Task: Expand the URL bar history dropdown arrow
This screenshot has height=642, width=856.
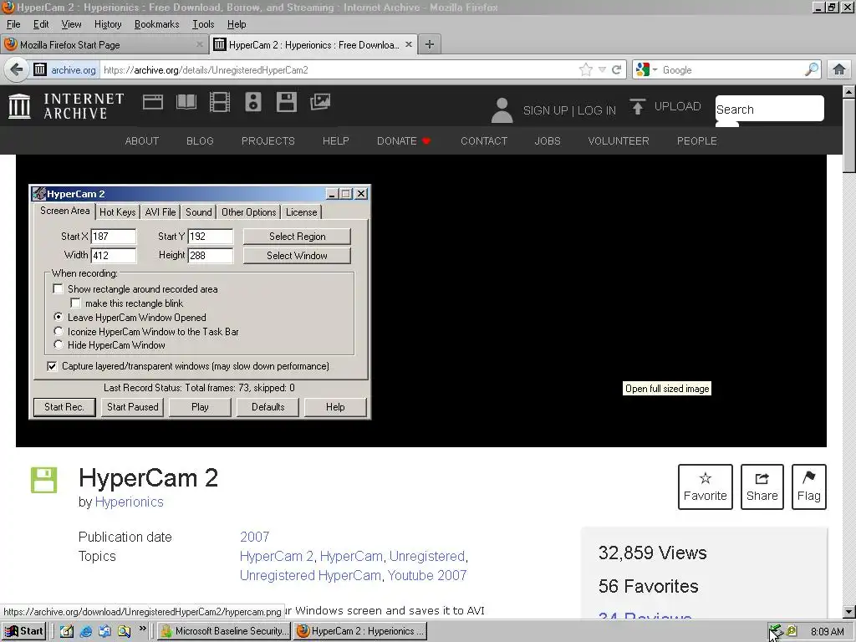Action: point(602,69)
